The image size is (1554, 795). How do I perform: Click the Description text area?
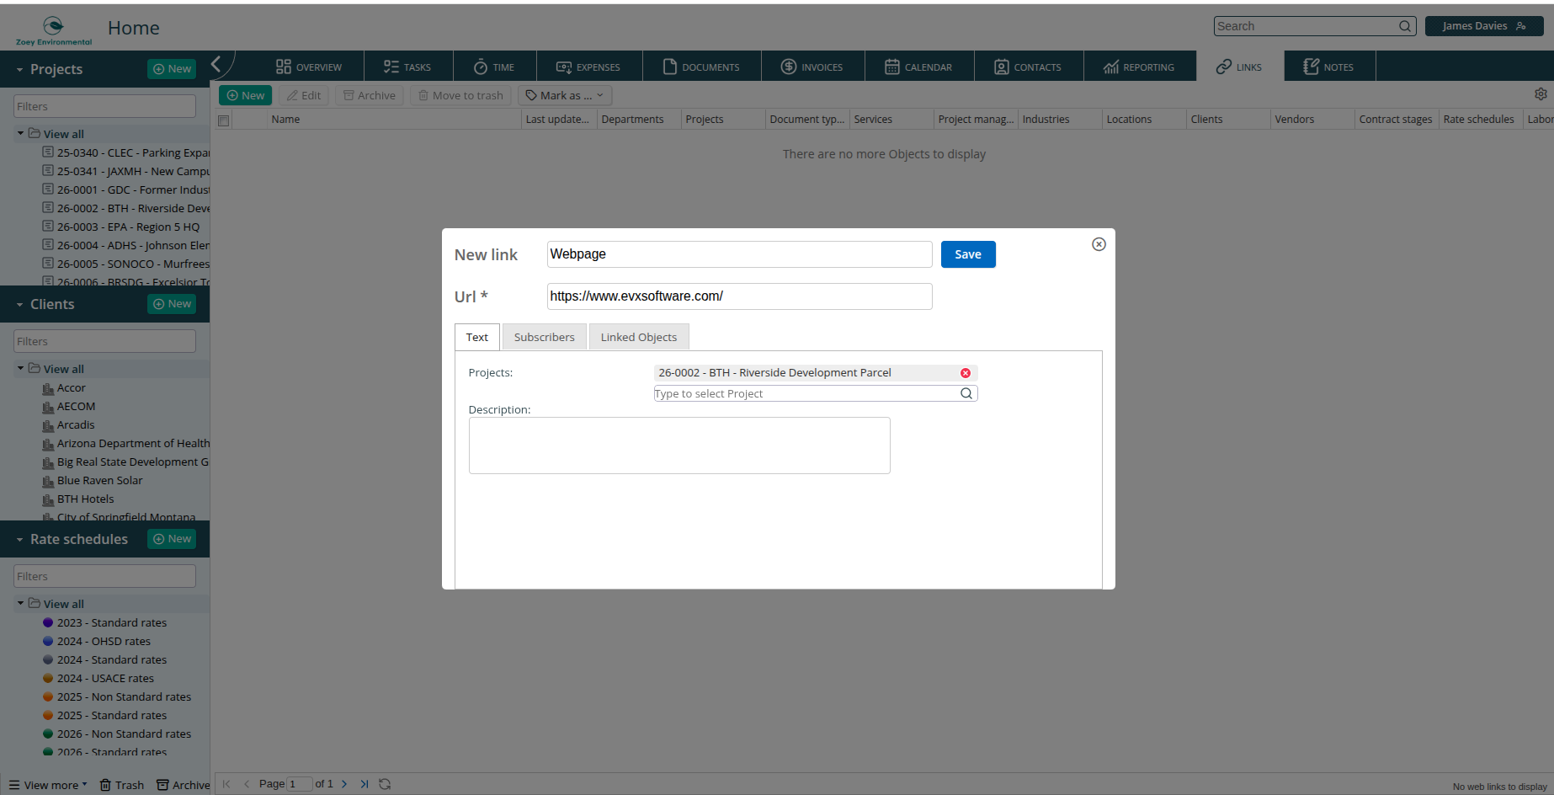(x=679, y=446)
